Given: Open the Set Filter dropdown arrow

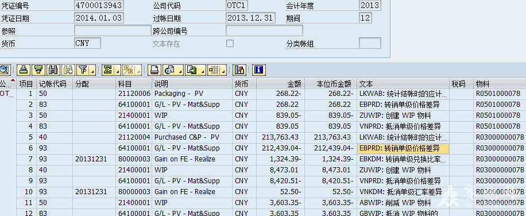Looking at the screenshot, I should (92, 70).
